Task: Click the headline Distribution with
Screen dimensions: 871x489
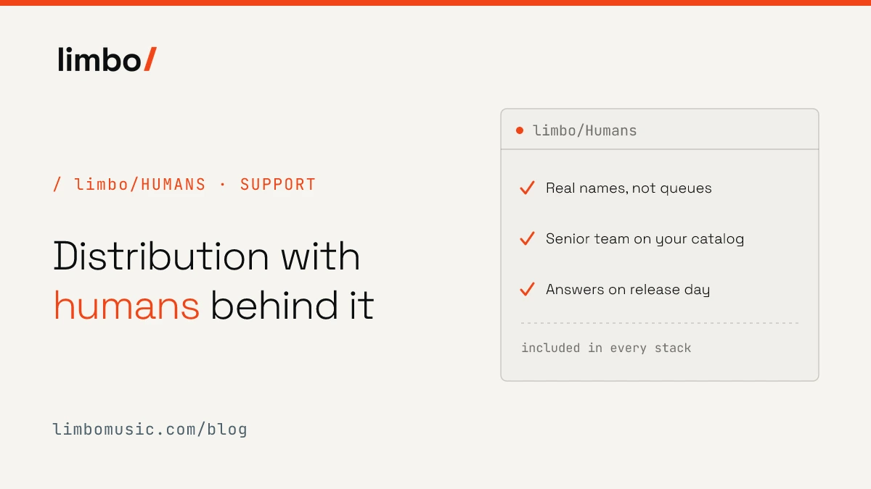Action: 207,256
